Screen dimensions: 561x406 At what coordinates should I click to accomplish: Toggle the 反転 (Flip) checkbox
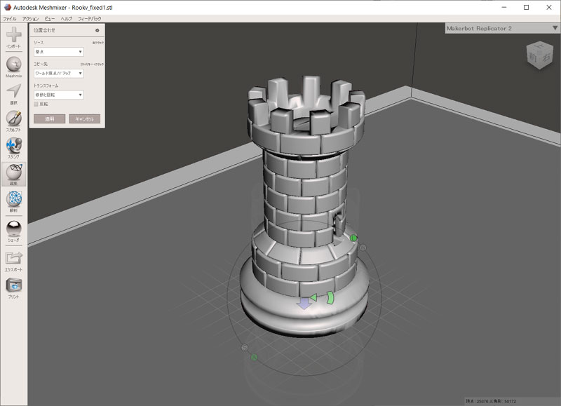point(36,104)
